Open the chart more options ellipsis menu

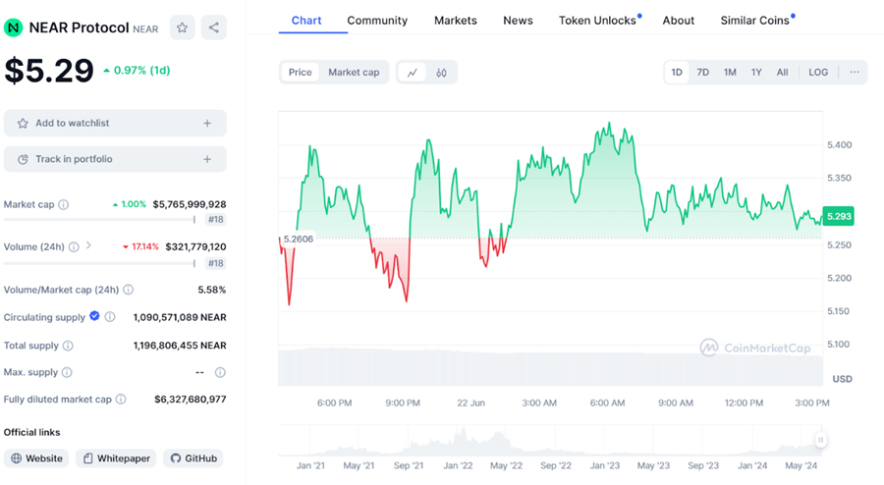pos(854,73)
